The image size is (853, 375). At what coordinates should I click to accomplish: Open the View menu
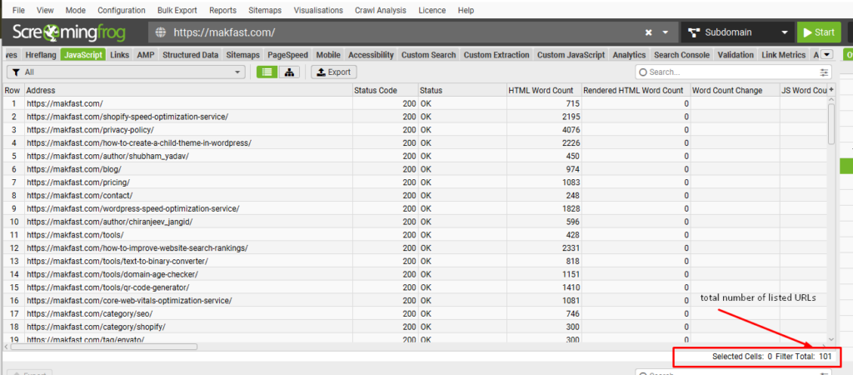[x=45, y=10]
